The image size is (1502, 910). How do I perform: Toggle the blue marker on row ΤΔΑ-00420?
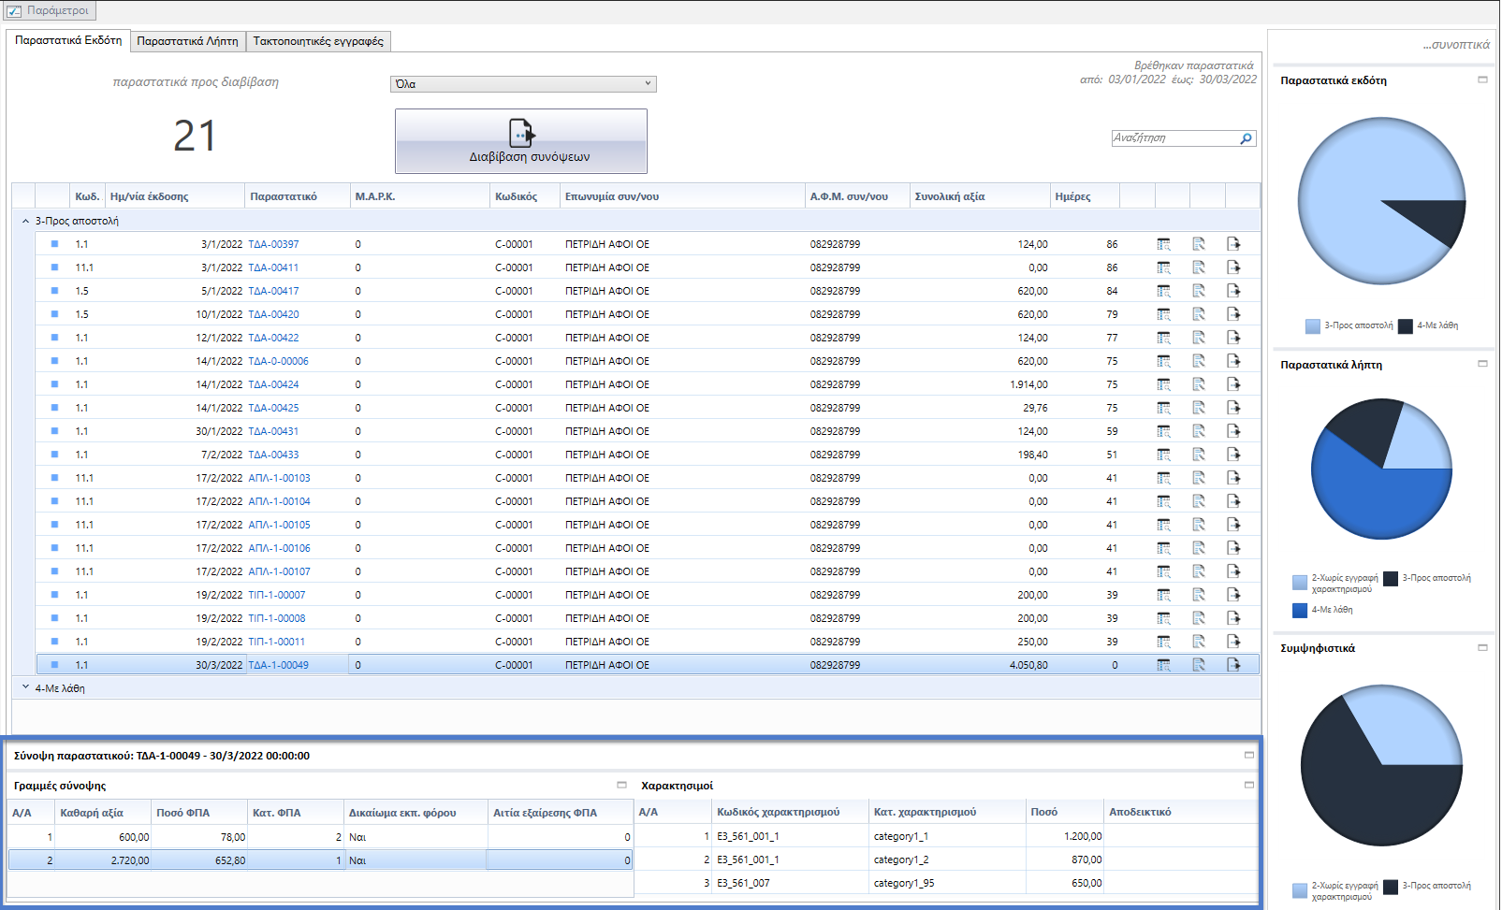[54, 314]
